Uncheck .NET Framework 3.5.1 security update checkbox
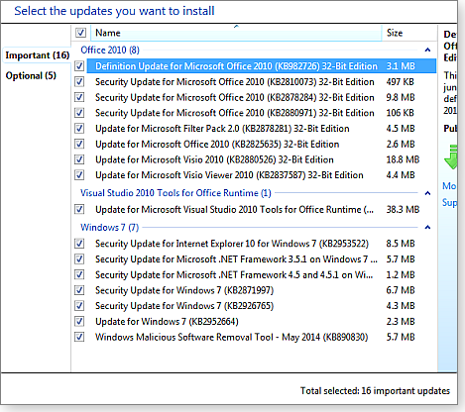Viewport: 465px width, 412px height. pos(79,259)
